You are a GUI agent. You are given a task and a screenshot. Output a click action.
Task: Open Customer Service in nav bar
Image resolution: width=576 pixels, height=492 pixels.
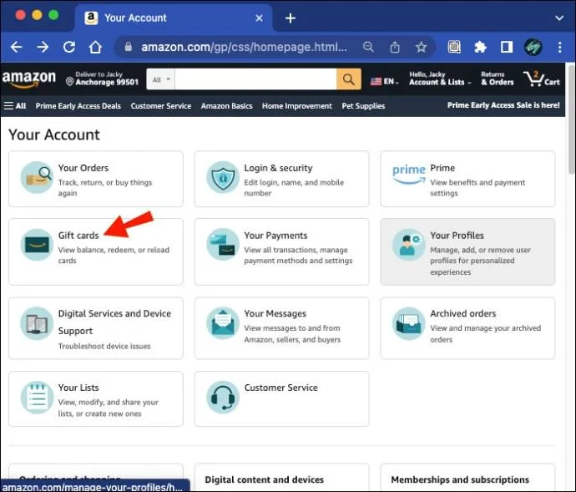(x=161, y=106)
